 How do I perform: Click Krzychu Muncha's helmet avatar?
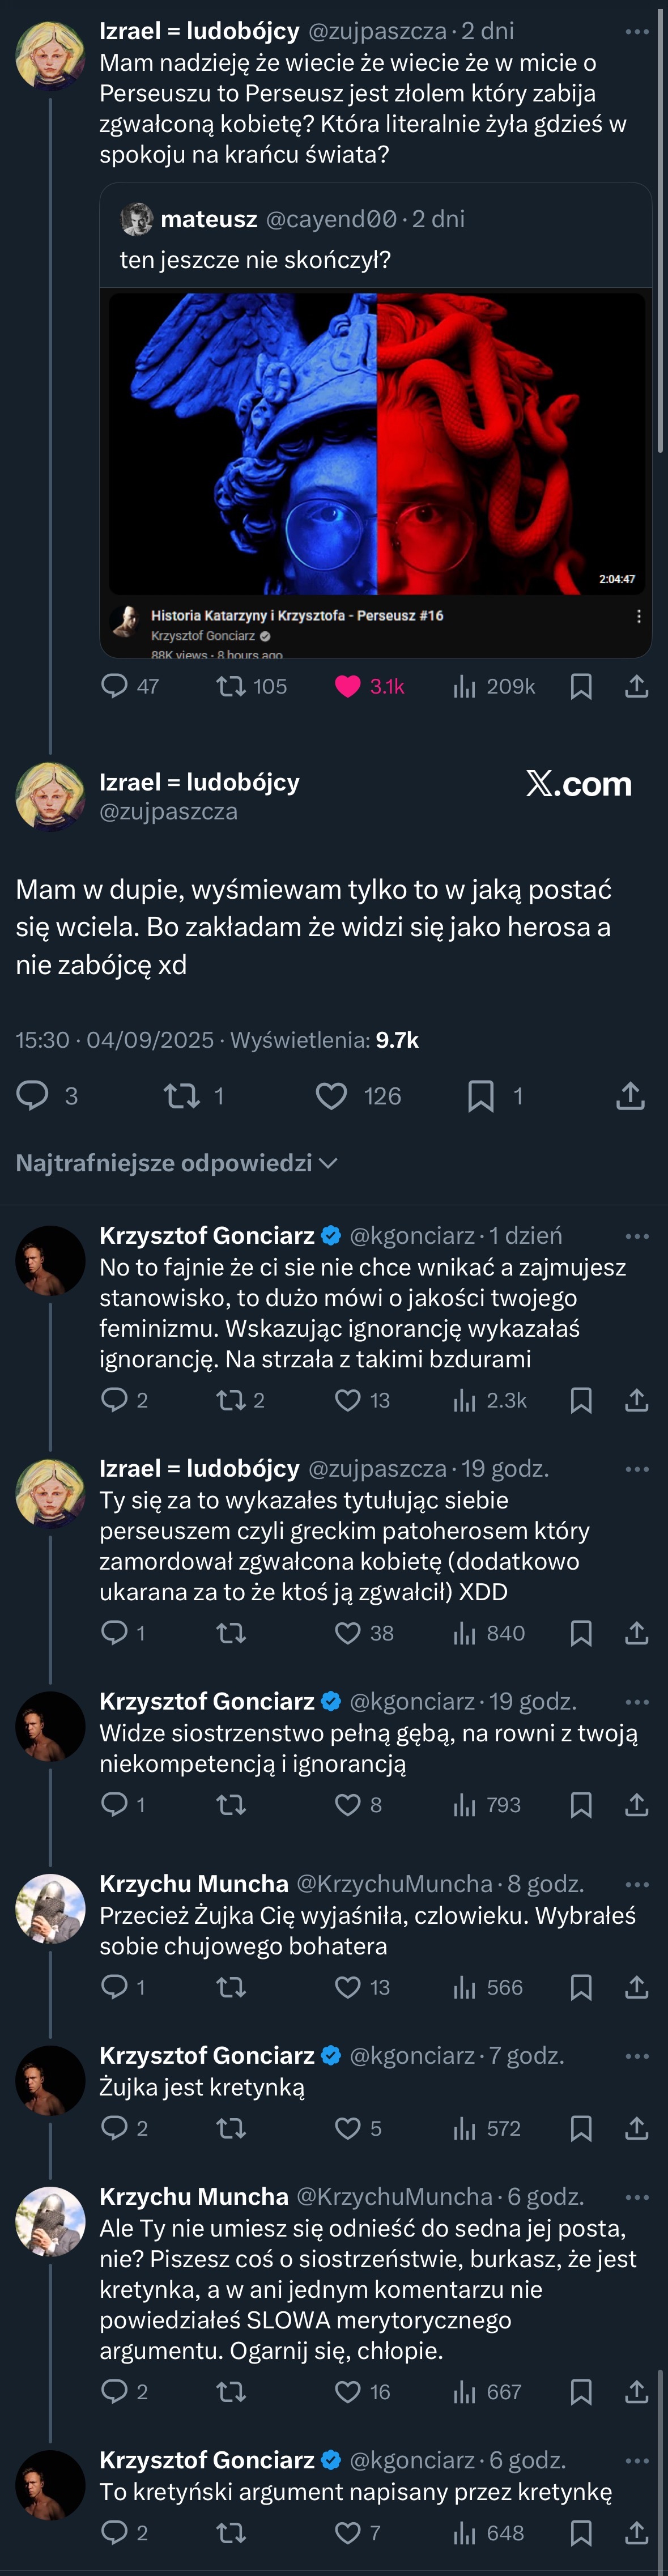click(x=50, y=1908)
